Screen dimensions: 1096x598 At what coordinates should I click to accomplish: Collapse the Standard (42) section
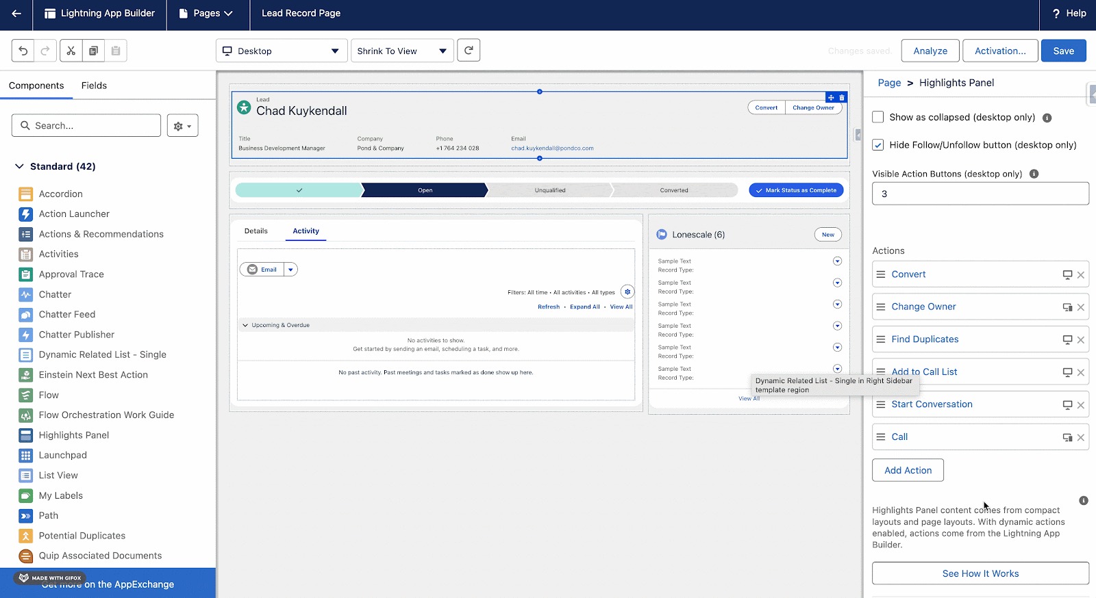19,166
